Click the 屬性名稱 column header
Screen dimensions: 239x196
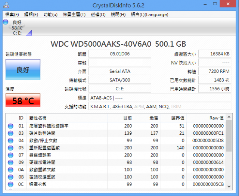tap(67, 118)
